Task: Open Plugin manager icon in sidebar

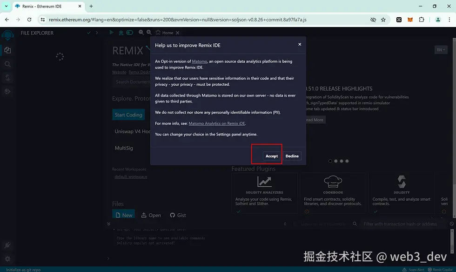Action: tap(7, 245)
